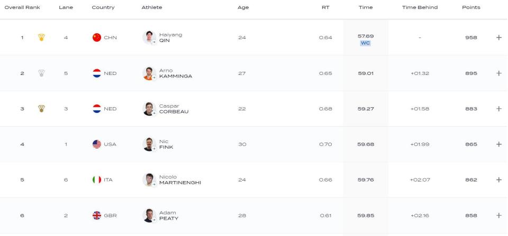
Task: Click the Italy flag icon
Action: click(x=97, y=180)
